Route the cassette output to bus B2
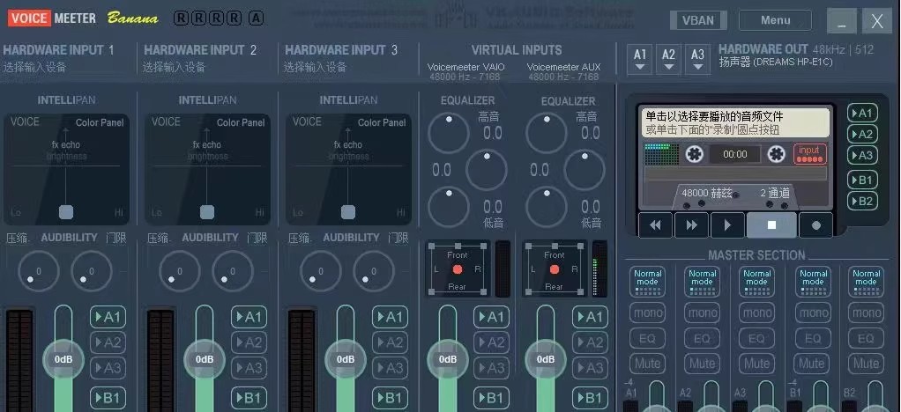The height and width of the screenshot is (412, 901). click(x=861, y=201)
